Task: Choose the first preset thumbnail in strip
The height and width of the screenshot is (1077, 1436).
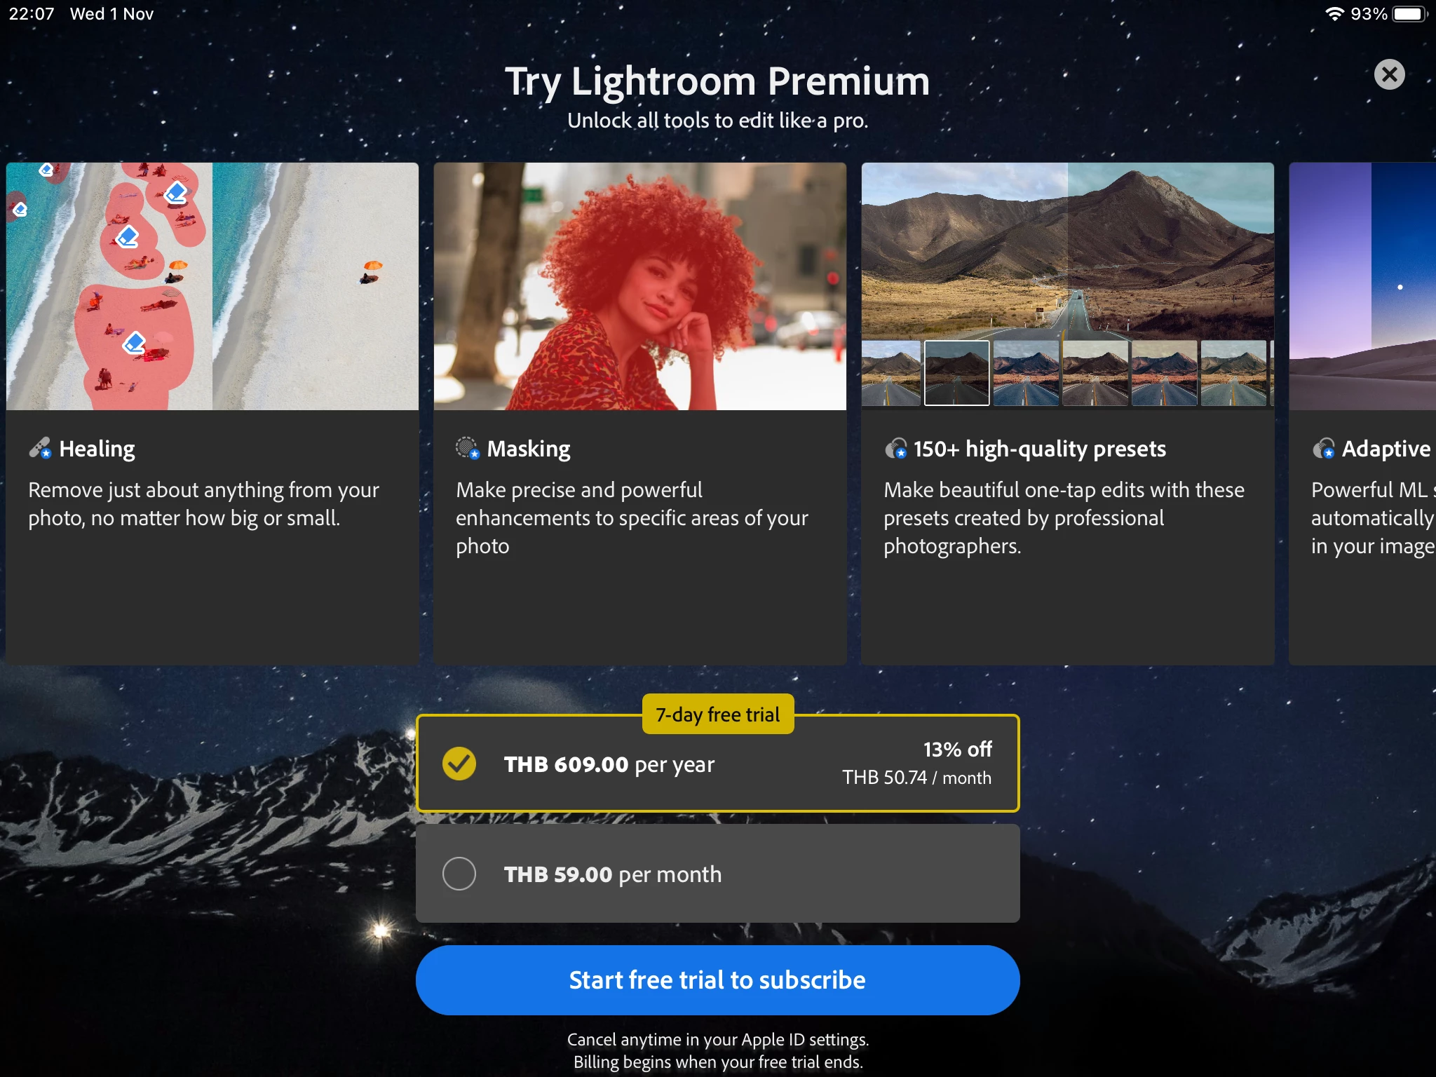Action: point(890,373)
